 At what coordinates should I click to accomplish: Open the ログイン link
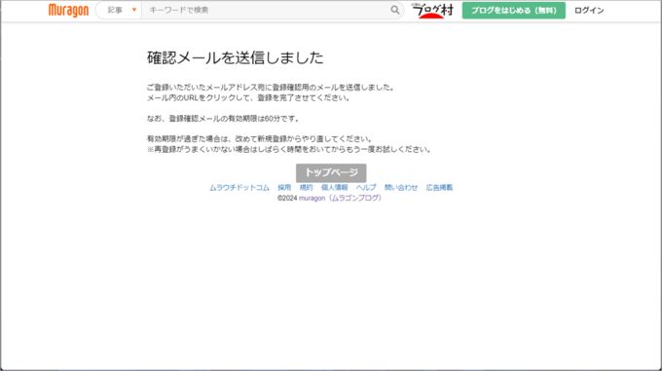(589, 10)
